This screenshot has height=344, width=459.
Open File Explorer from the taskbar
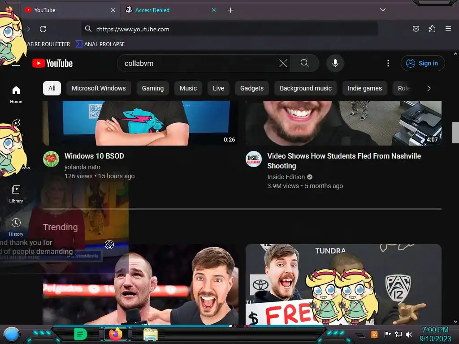(151, 334)
